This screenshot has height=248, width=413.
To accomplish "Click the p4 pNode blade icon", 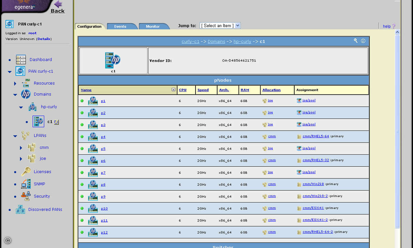I will 93,137.
